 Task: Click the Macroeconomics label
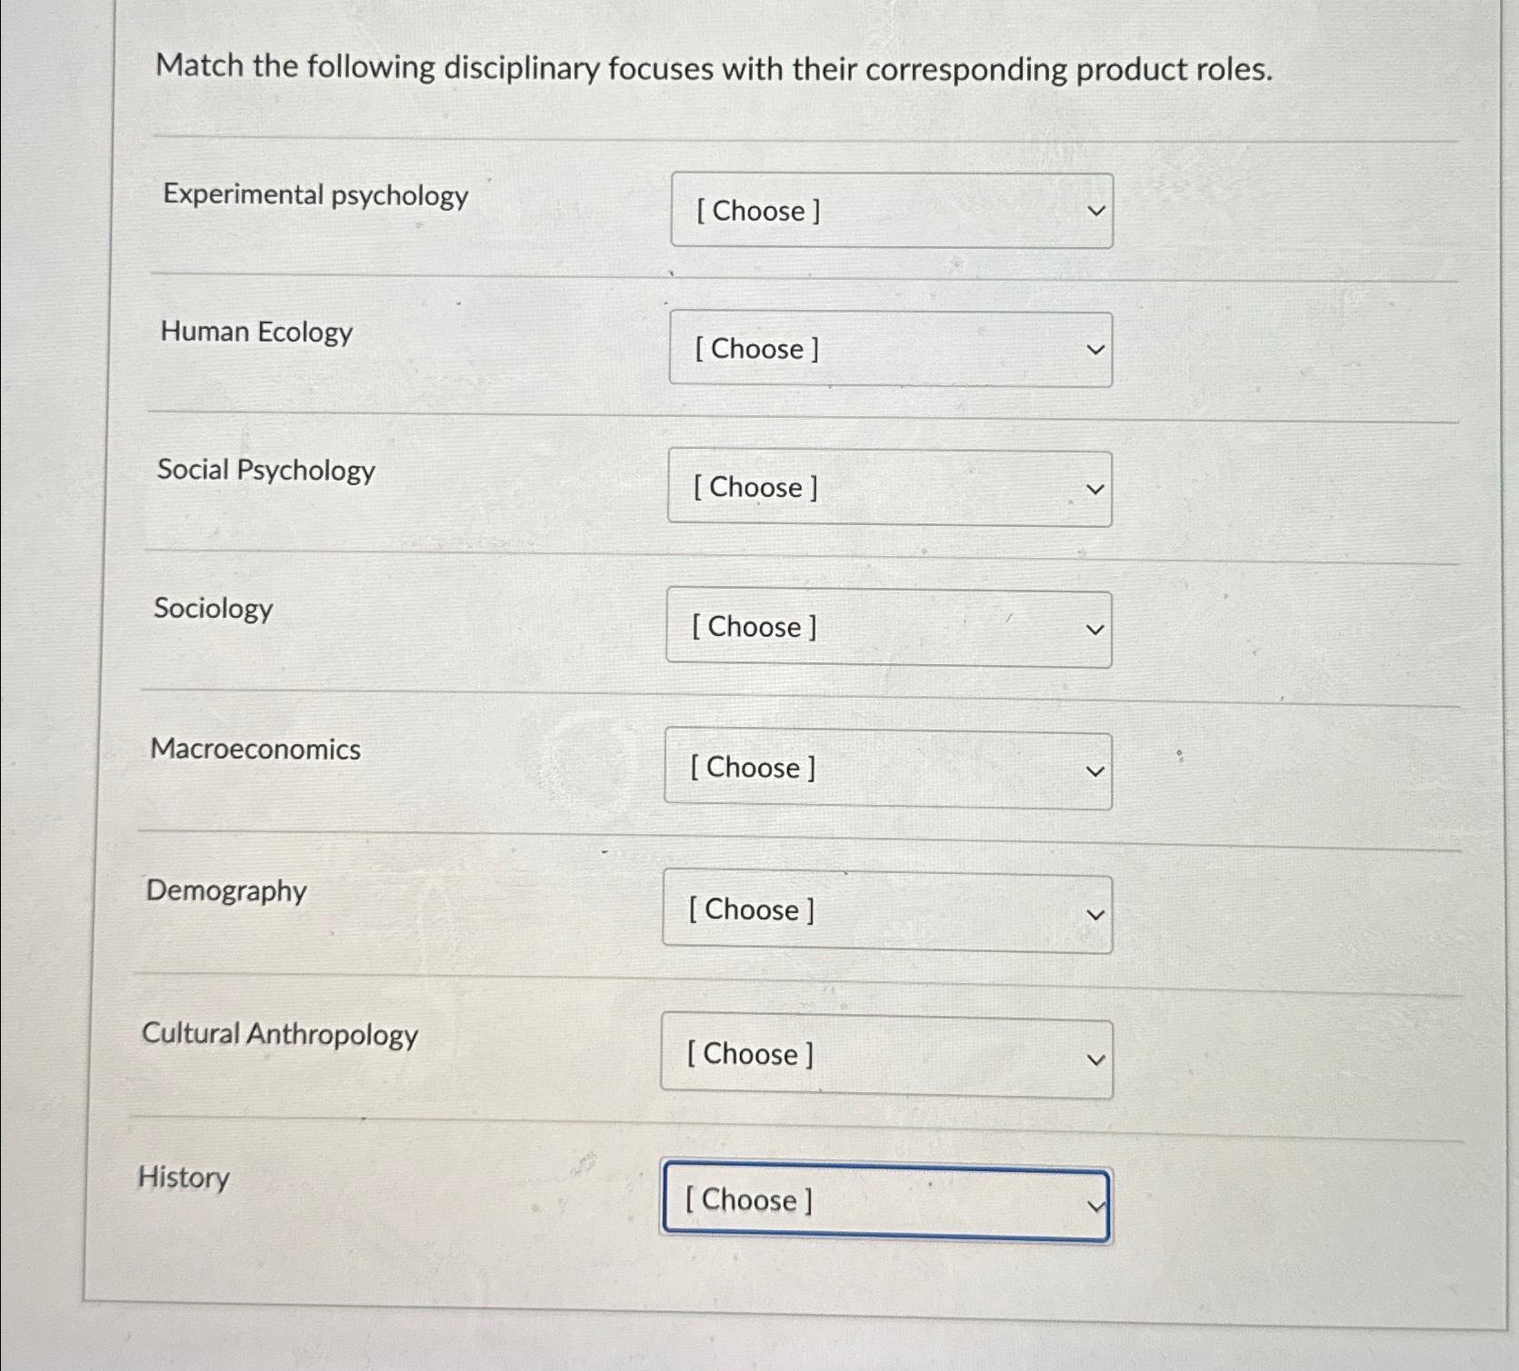(254, 750)
